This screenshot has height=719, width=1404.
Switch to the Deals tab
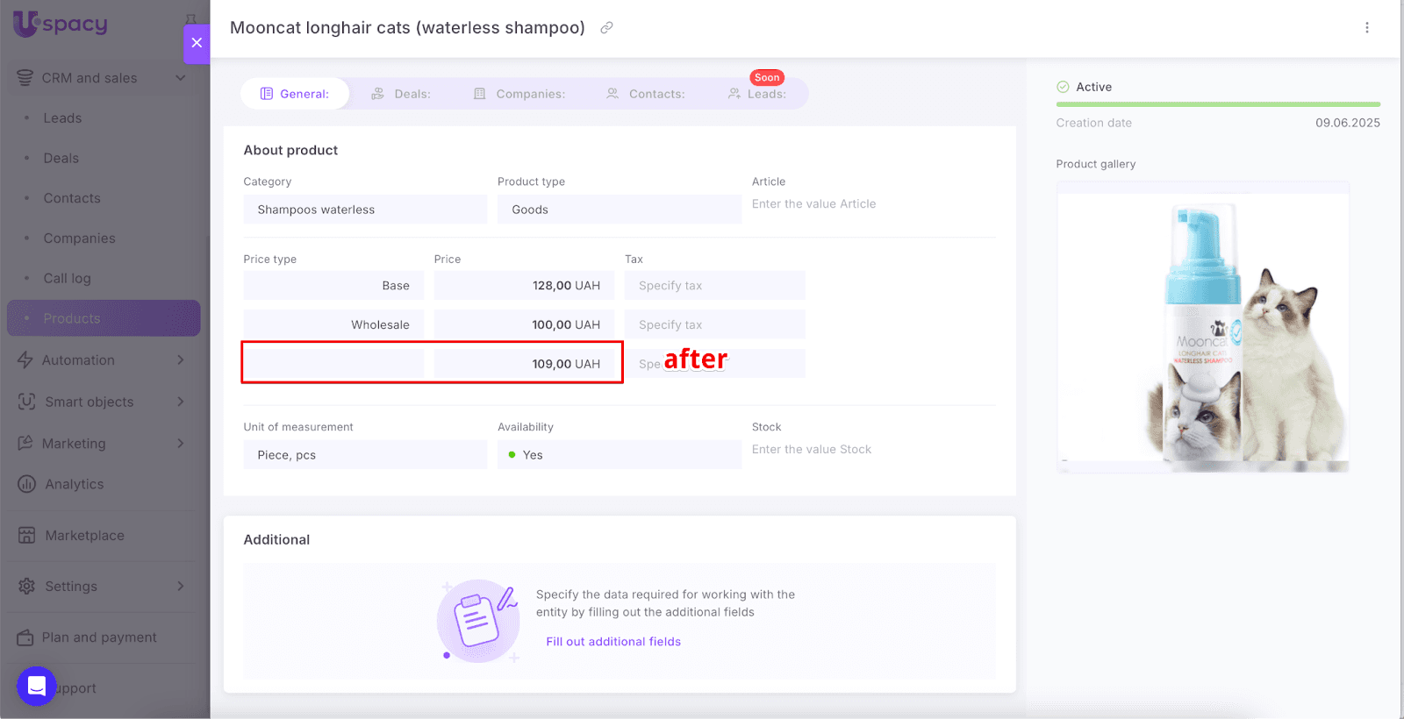tap(401, 94)
